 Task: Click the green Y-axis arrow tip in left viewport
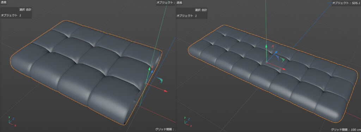click(149, 68)
